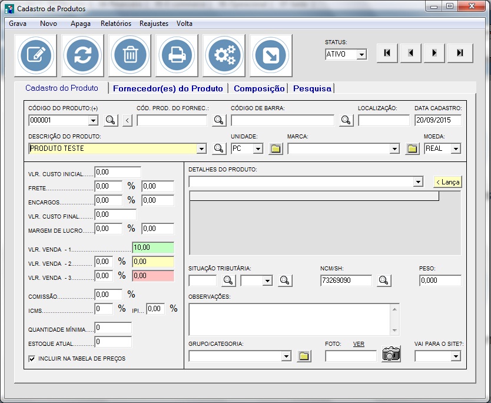Open the Relatórios menu
491x403 pixels.
click(116, 24)
